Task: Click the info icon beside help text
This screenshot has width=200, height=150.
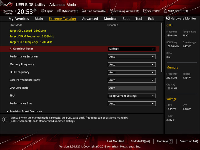Action: (x=5, y=119)
